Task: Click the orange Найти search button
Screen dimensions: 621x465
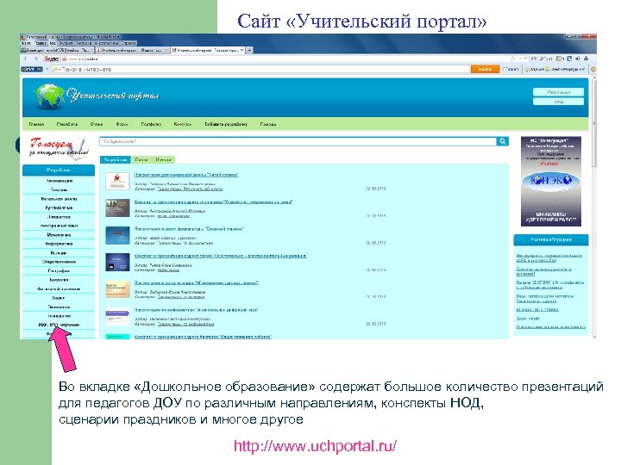Action: click(485, 69)
